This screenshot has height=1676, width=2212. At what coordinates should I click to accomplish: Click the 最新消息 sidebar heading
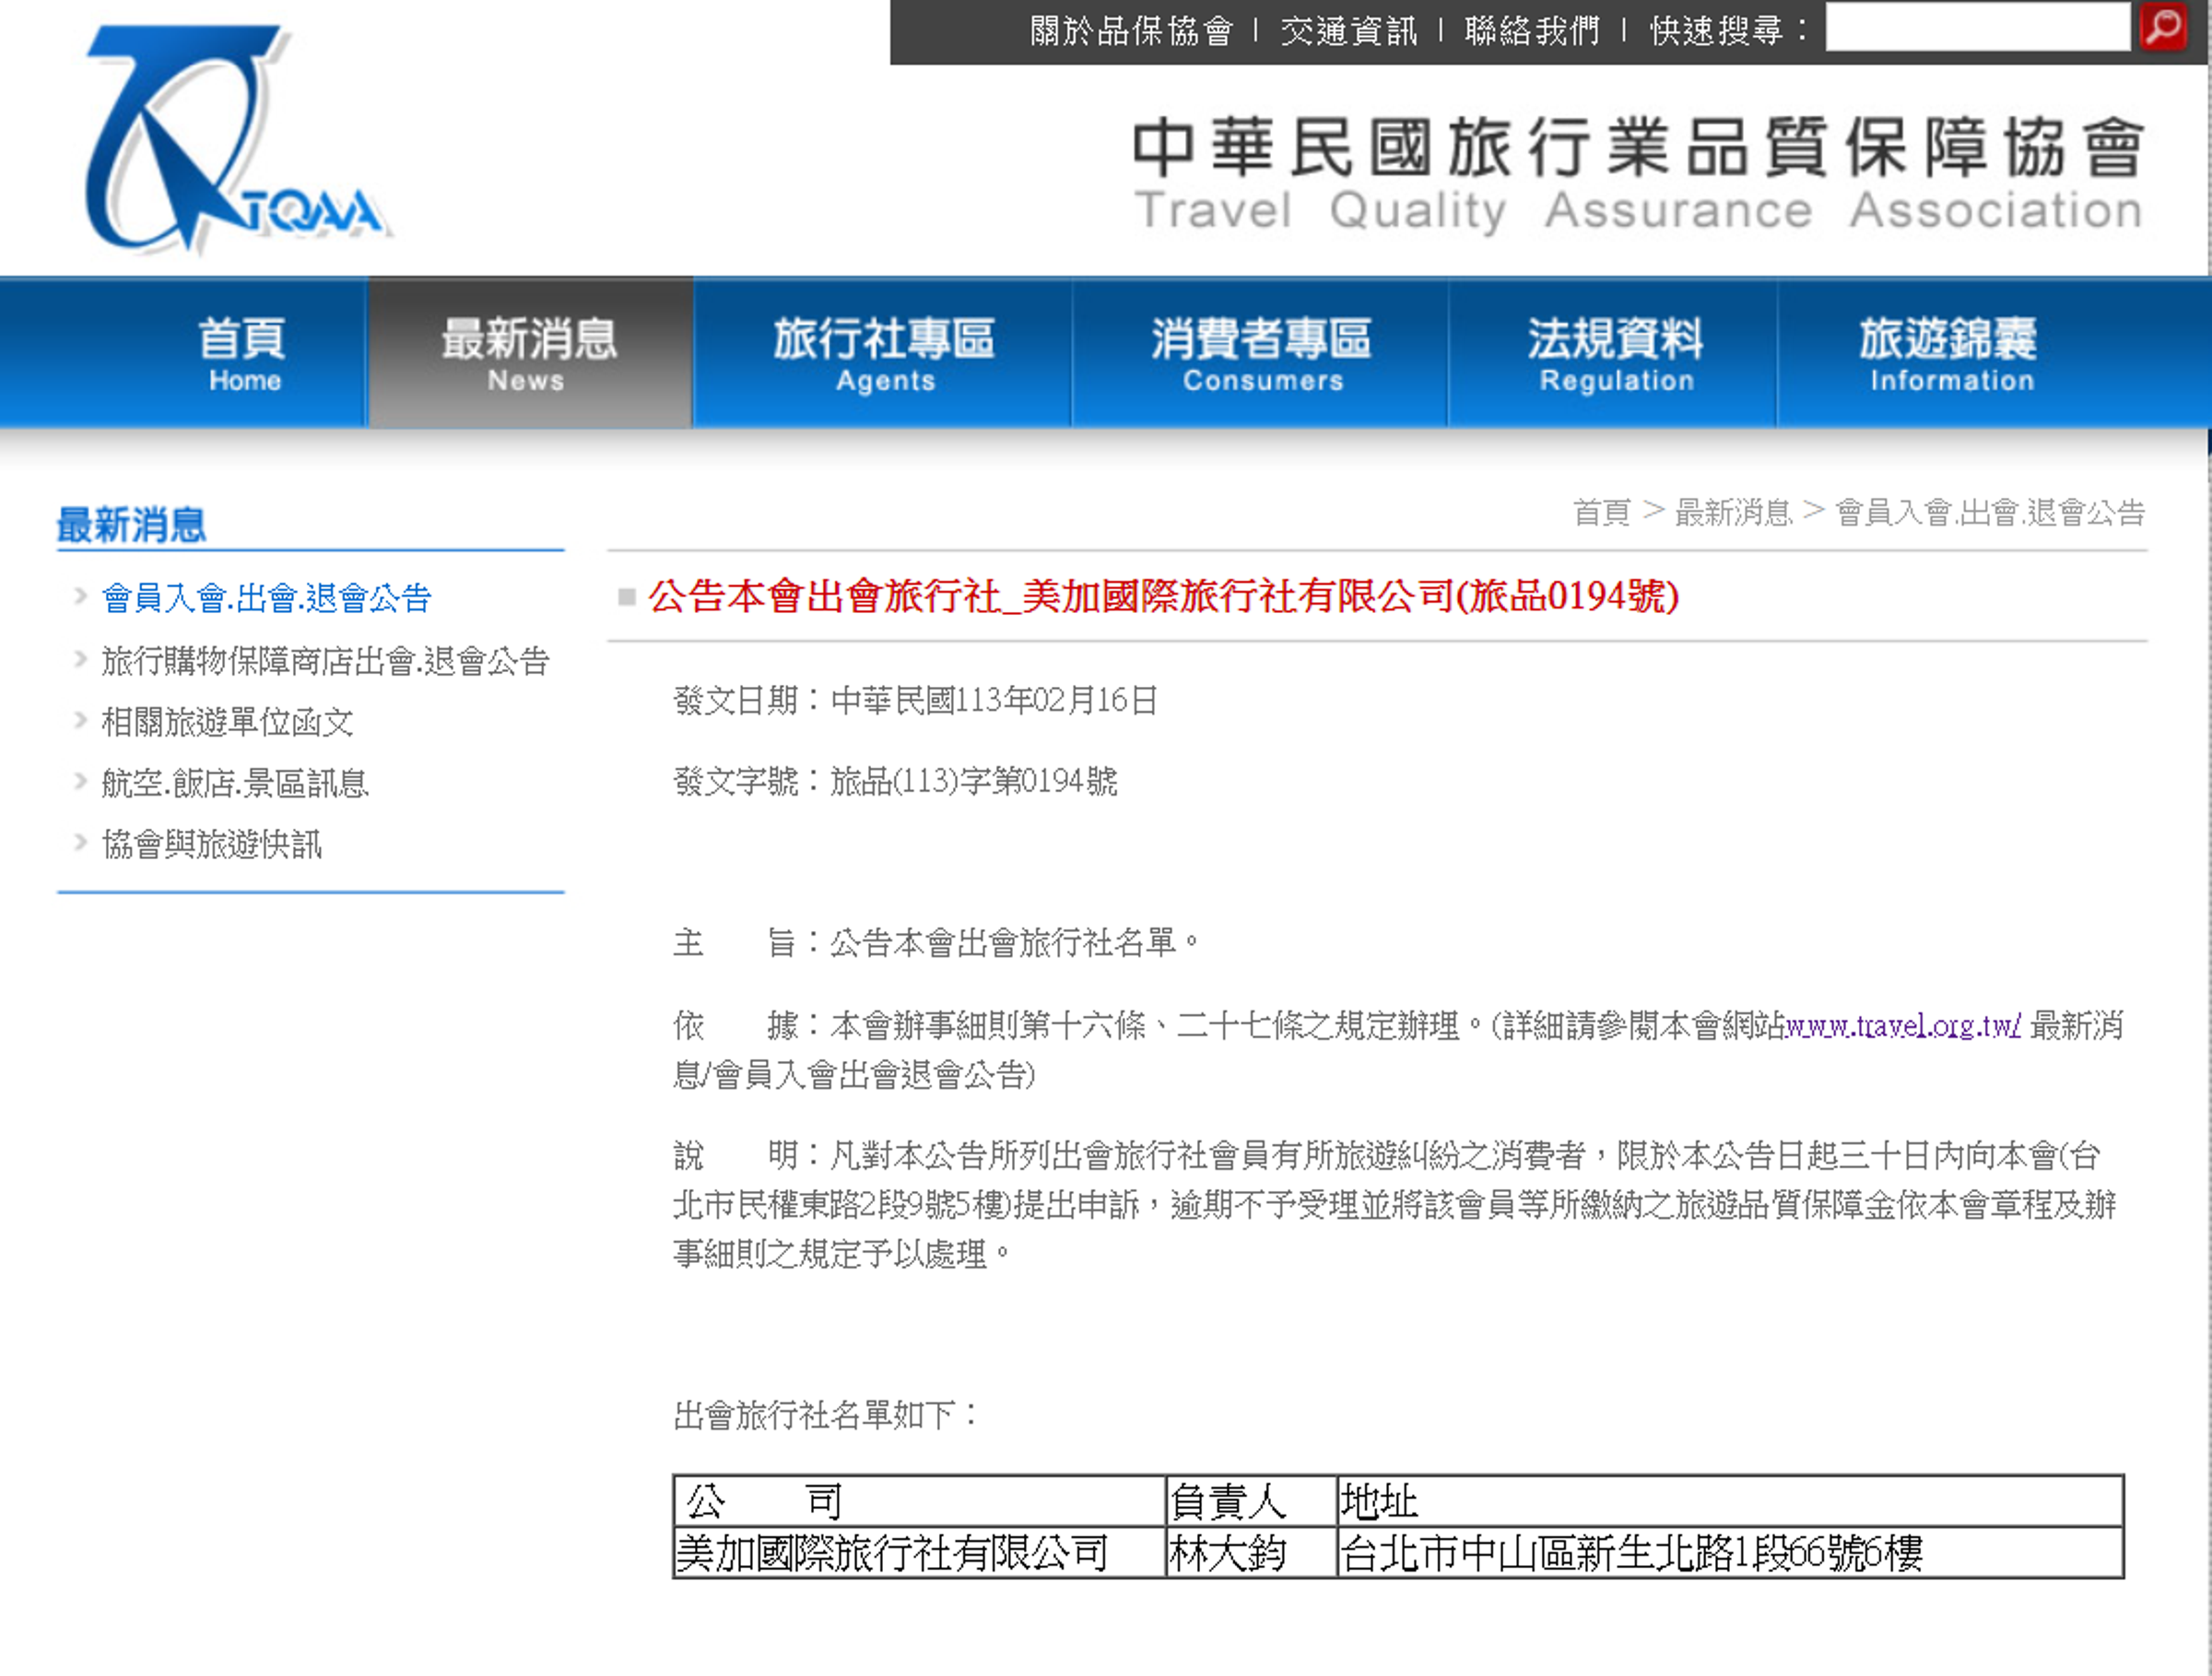coord(131,524)
